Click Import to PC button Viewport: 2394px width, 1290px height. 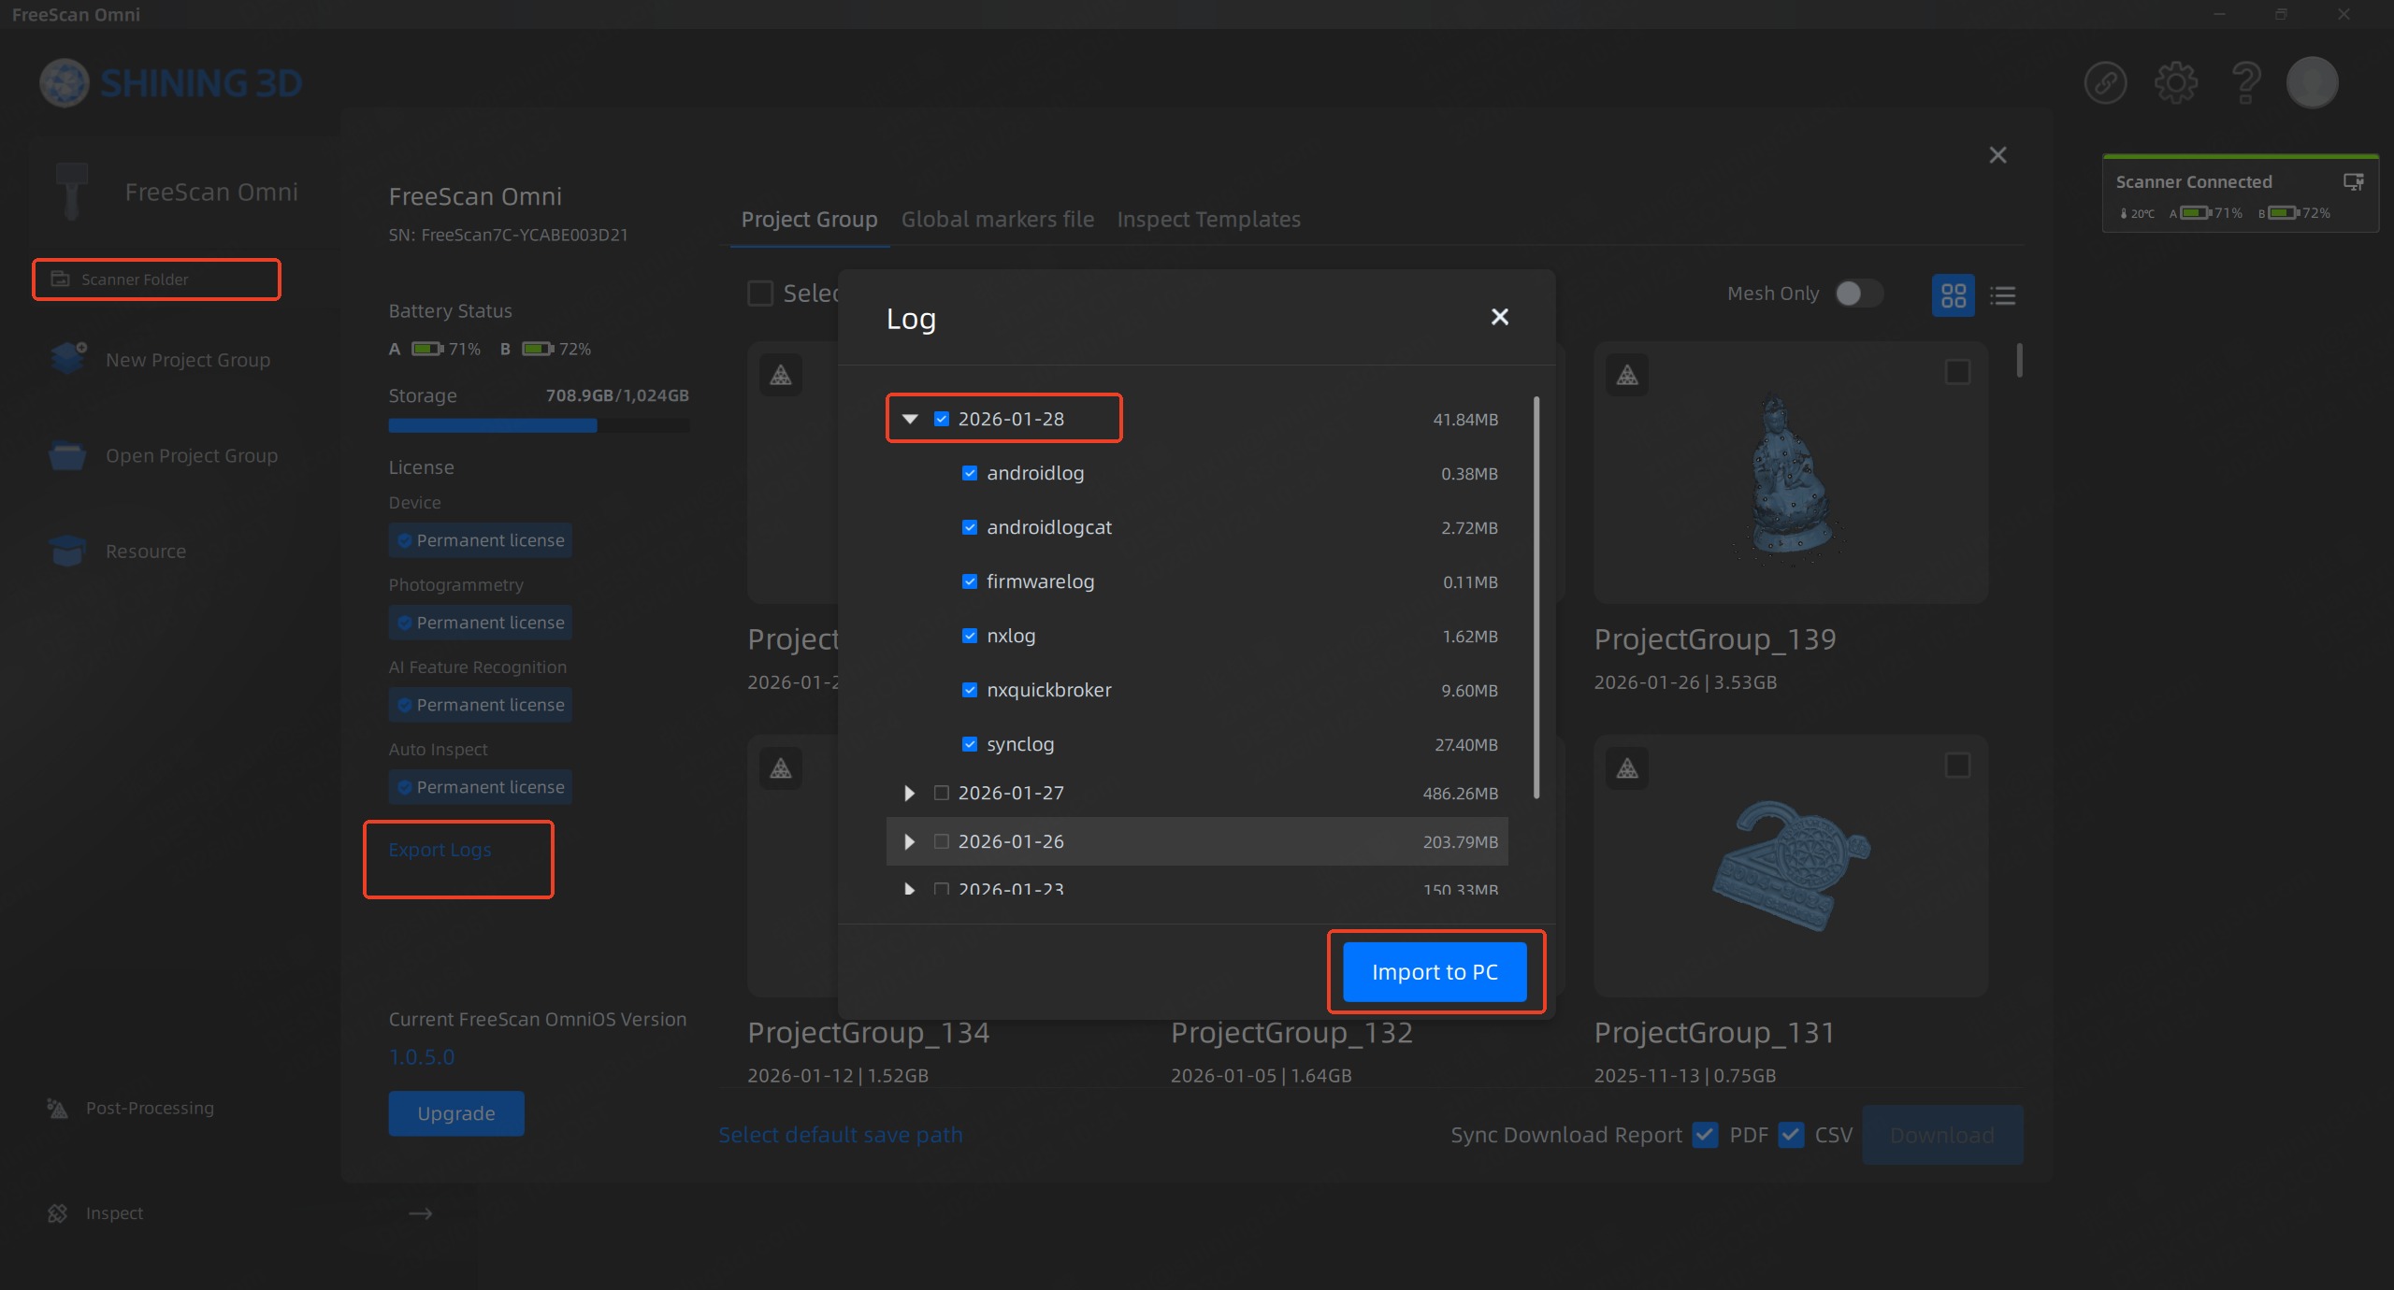tap(1435, 972)
